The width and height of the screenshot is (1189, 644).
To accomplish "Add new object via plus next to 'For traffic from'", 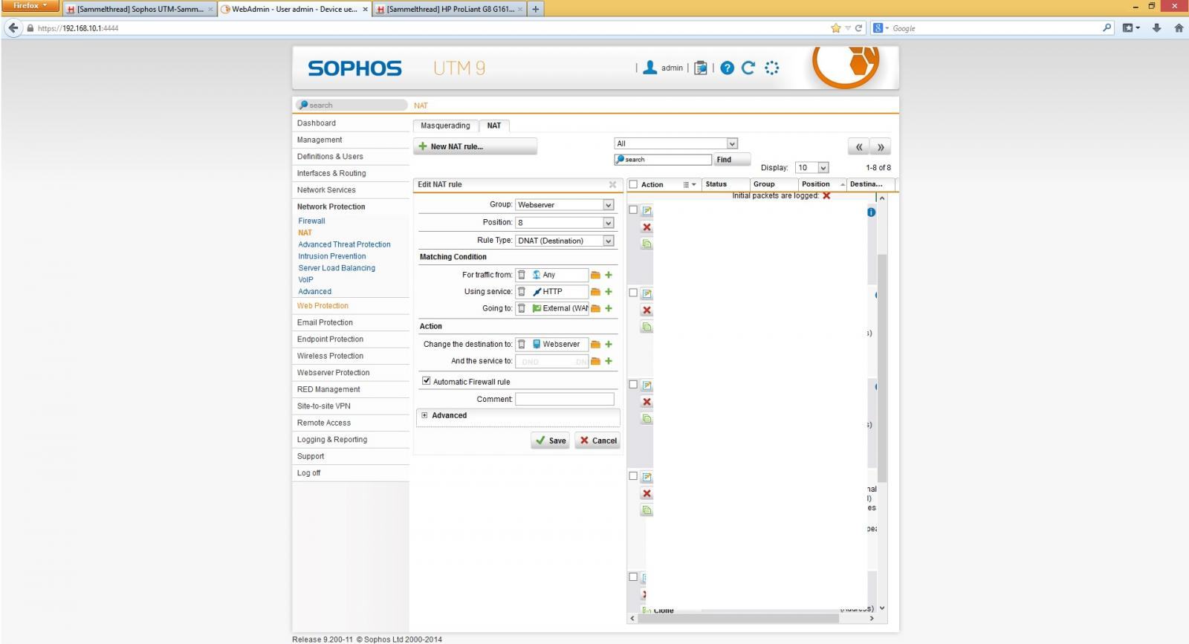I will [x=609, y=275].
